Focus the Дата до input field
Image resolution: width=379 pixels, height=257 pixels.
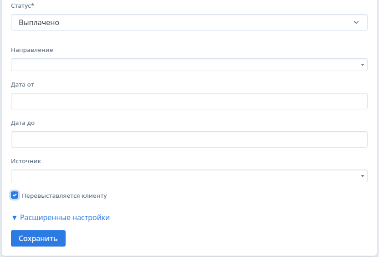(189, 139)
